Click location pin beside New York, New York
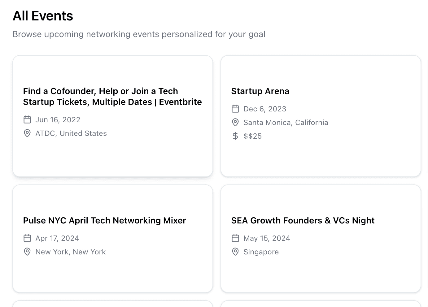The width and height of the screenshot is (428, 307). (27, 252)
